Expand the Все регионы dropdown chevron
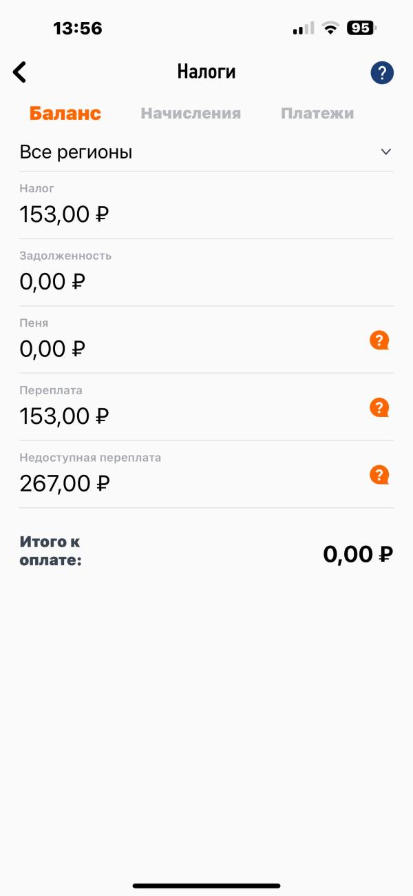 (x=385, y=152)
